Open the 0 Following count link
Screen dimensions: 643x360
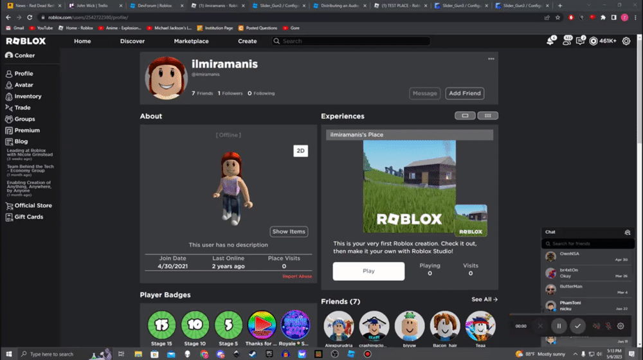tap(261, 93)
